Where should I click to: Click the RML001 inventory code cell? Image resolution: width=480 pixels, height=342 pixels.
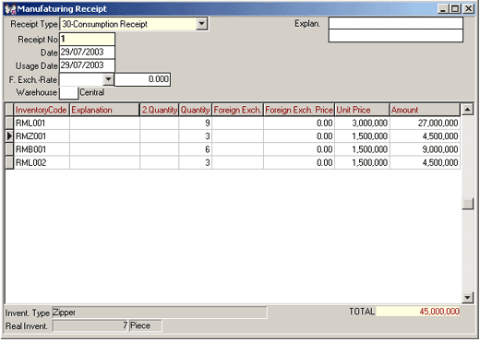(42, 124)
